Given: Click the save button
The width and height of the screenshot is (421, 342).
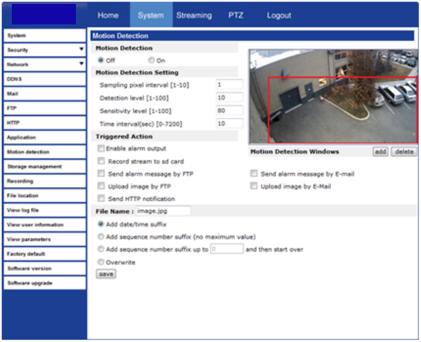Looking at the screenshot, I should (106, 274).
